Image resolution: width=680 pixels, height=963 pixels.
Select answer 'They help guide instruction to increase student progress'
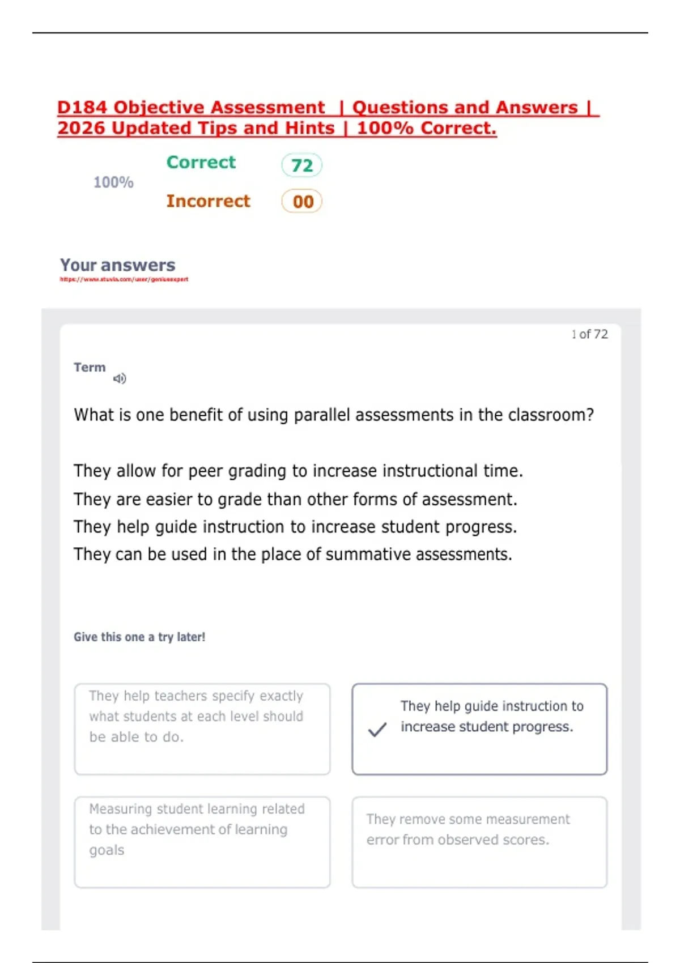tap(479, 729)
